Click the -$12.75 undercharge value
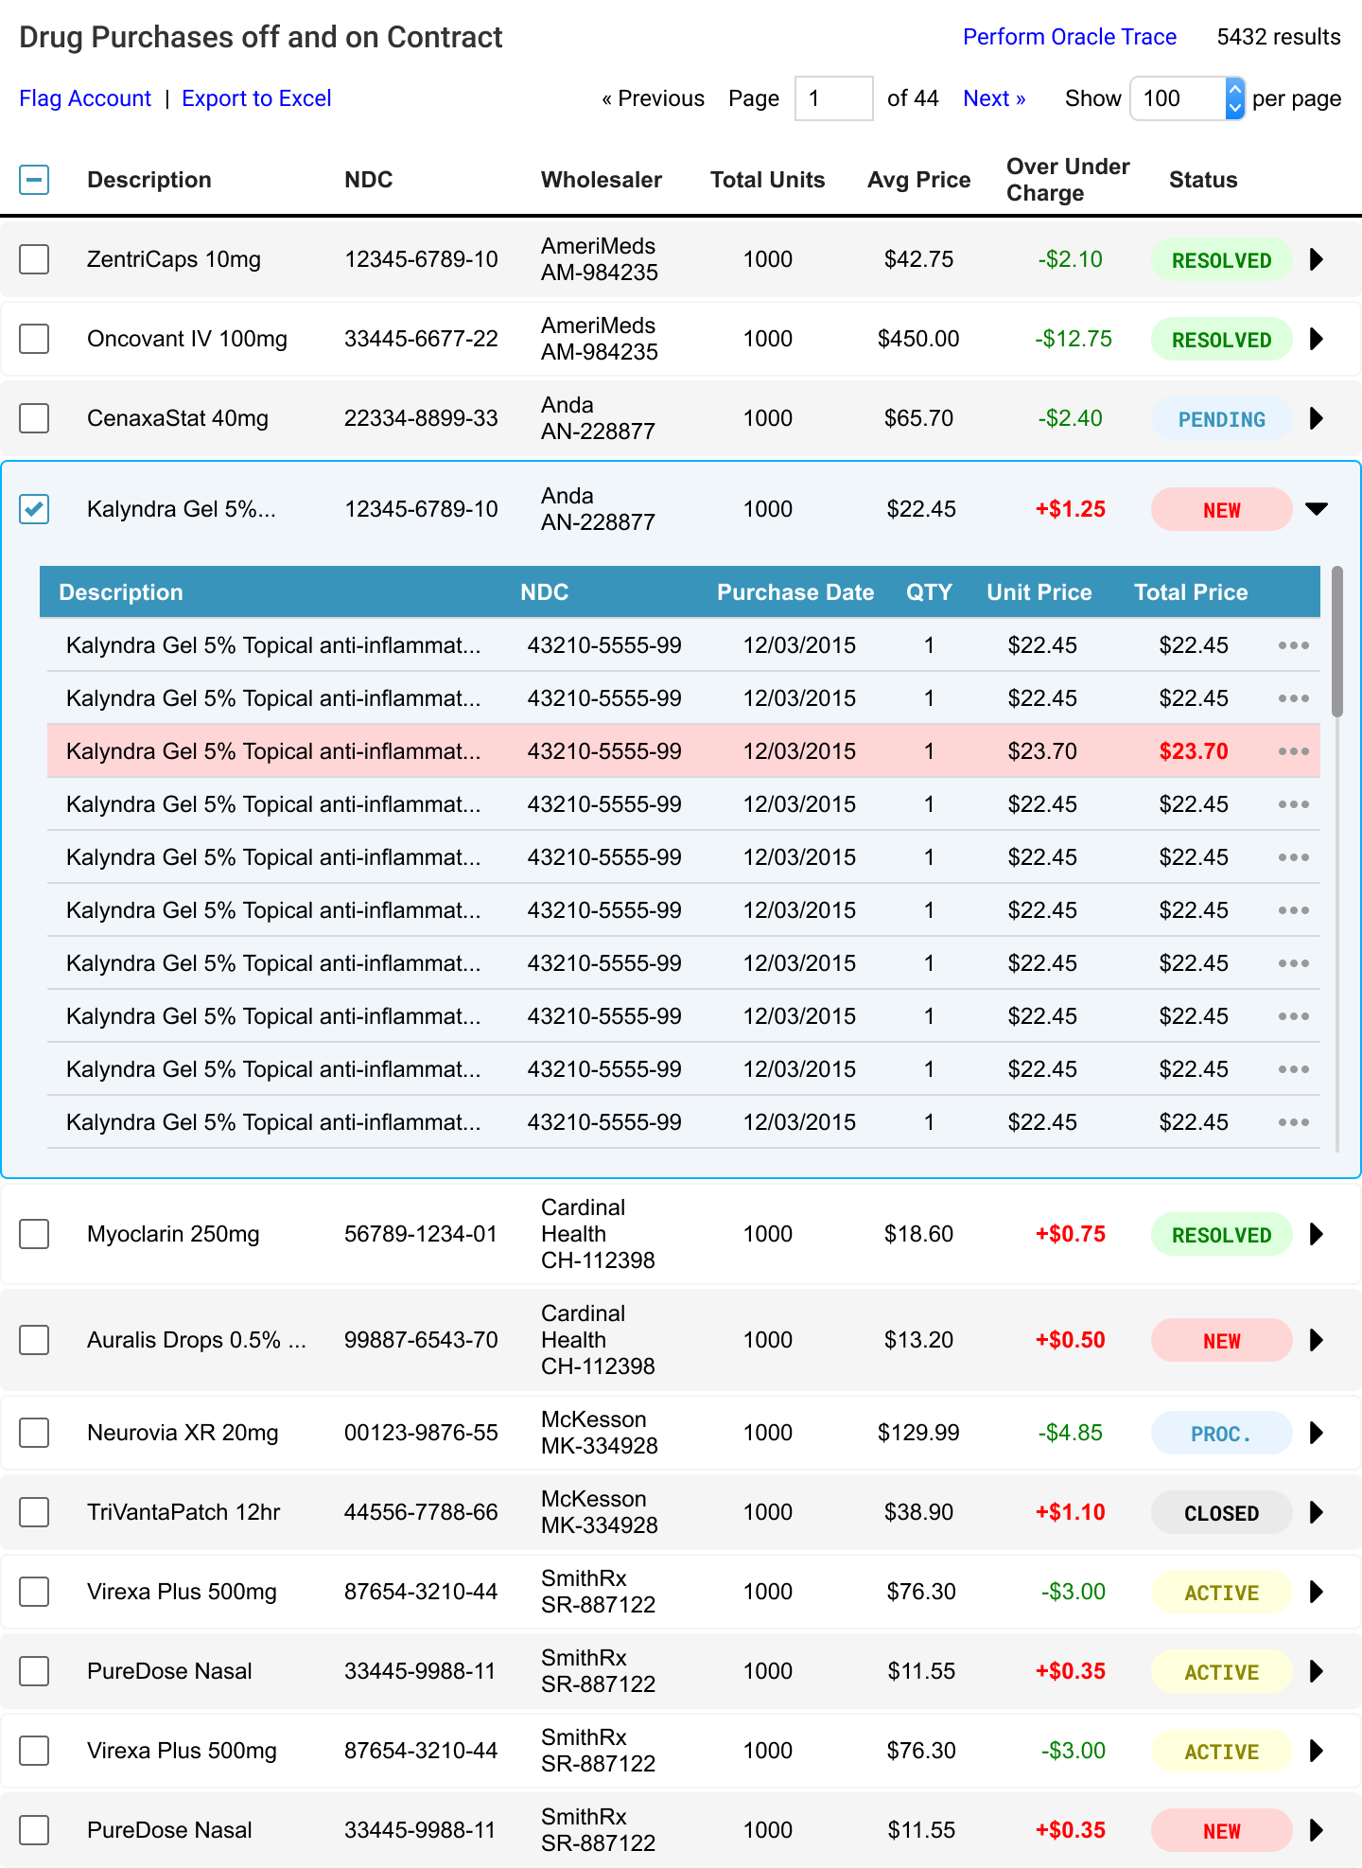The image size is (1362, 1868). [1073, 339]
